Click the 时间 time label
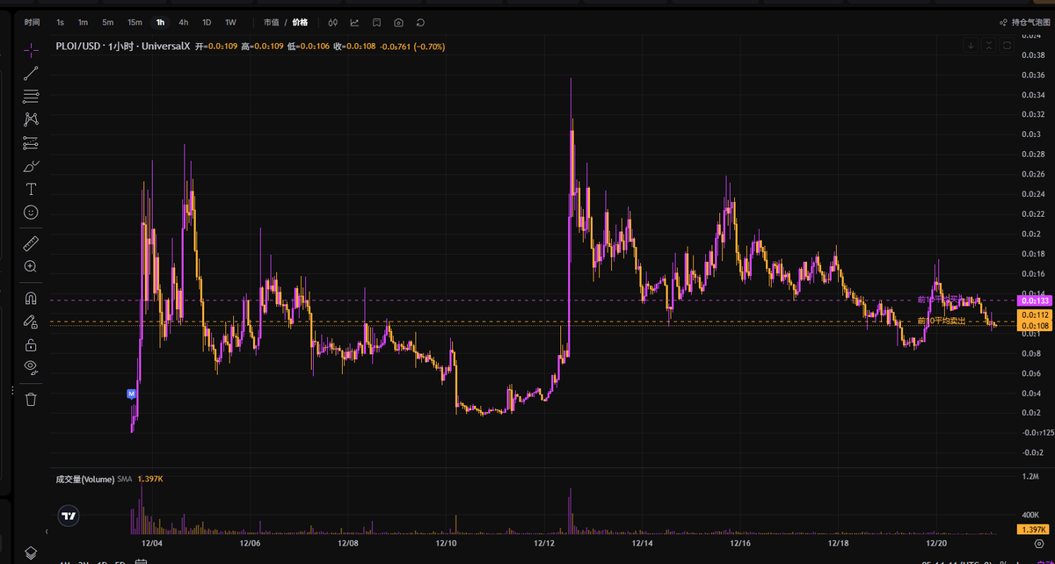Image resolution: width=1055 pixels, height=564 pixels. click(x=32, y=22)
